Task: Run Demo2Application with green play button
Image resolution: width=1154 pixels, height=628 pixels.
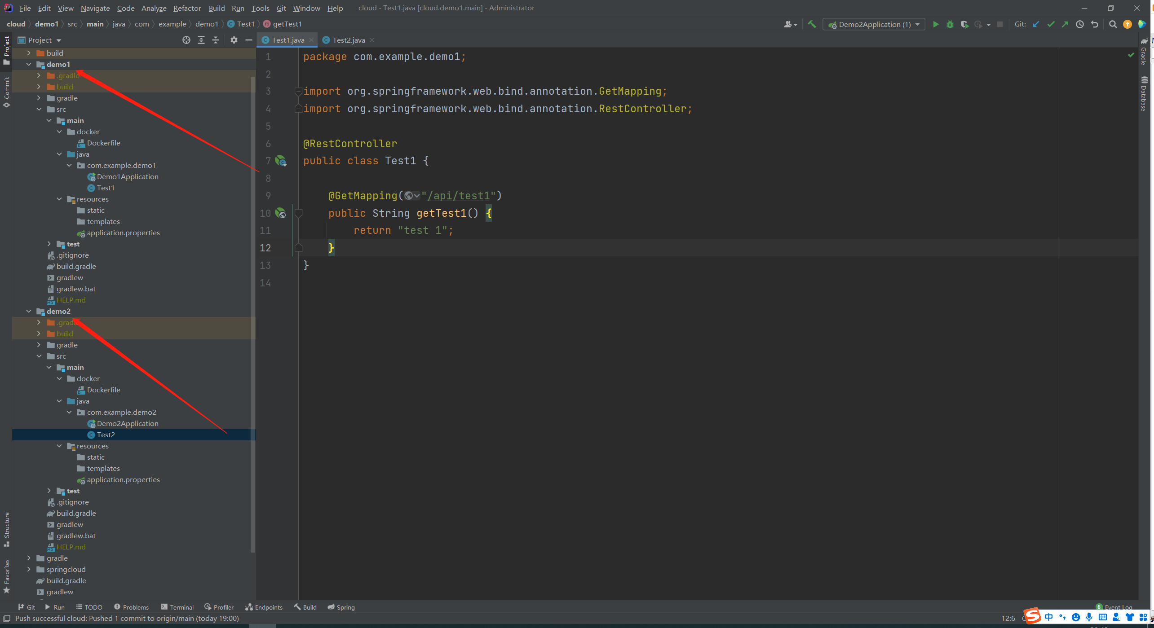Action: tap(936, 24)
